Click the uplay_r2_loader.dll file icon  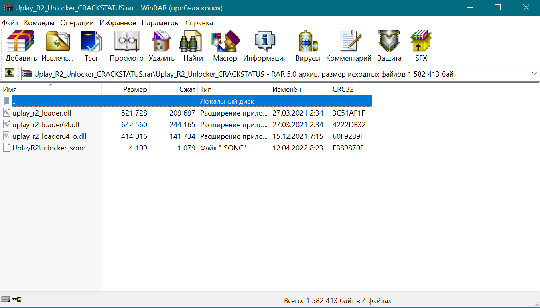click(x=6, y=113)
